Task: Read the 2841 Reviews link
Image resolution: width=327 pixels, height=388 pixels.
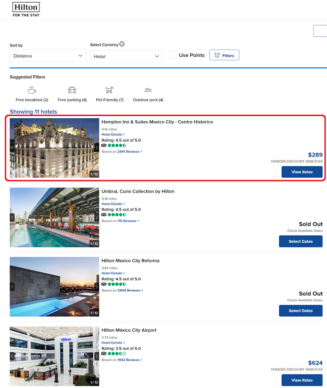Action: click(x=130, y=152)
